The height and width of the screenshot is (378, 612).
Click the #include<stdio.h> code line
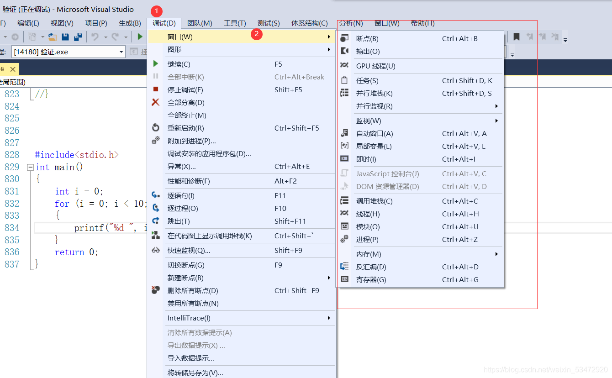[x=77, y=155]
